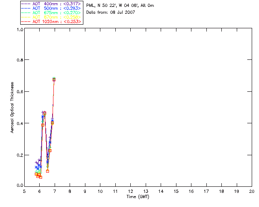Click the lowest red square data point near 0.05

(x=40, y=177)
